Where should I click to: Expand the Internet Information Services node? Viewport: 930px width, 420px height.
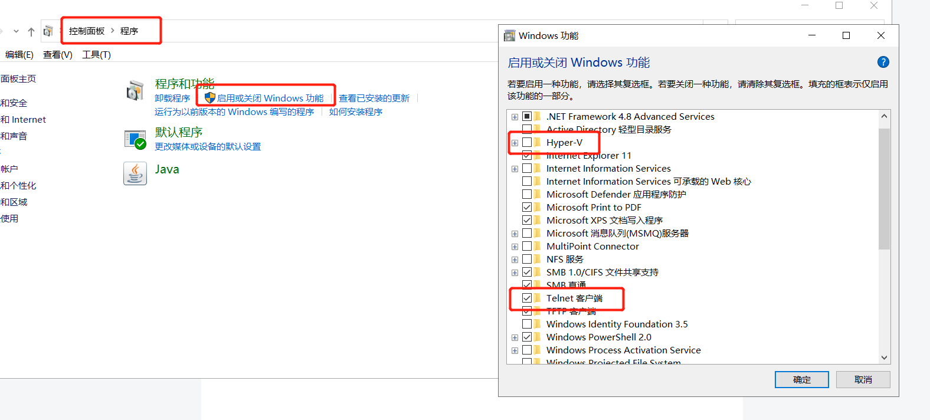click(515, 169)
